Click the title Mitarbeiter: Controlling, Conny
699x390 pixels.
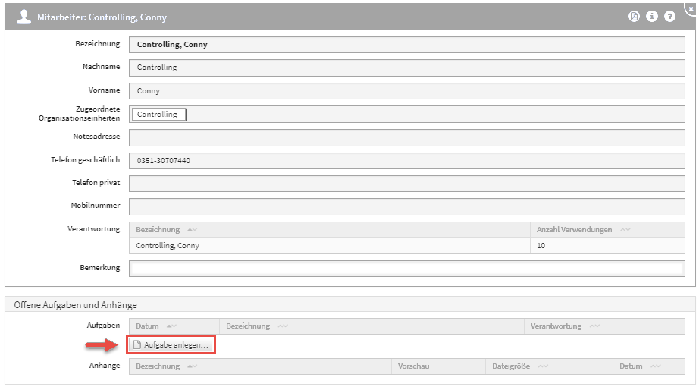click(102, 17)
